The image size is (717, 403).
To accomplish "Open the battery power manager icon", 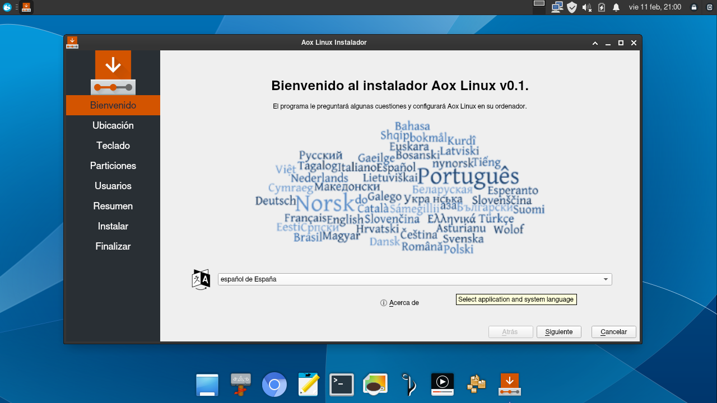I will 602,7.
